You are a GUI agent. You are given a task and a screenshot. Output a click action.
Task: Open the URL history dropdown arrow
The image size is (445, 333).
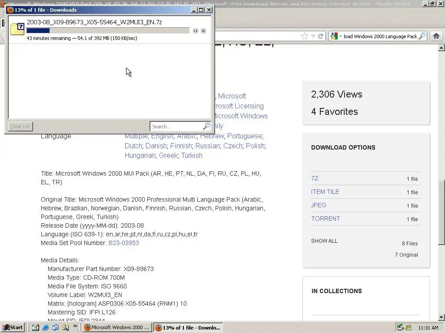[313, 36]
